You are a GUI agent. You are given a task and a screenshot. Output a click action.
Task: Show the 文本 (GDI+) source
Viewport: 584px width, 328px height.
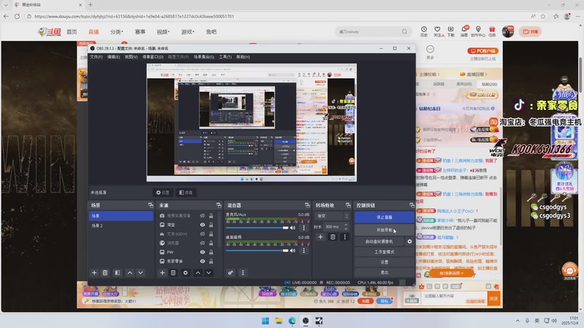202,234
